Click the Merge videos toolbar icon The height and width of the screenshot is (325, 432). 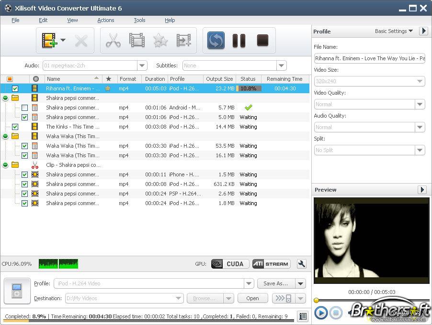coord(184,41)
